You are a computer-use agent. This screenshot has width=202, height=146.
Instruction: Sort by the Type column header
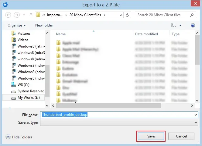[176, 34]
